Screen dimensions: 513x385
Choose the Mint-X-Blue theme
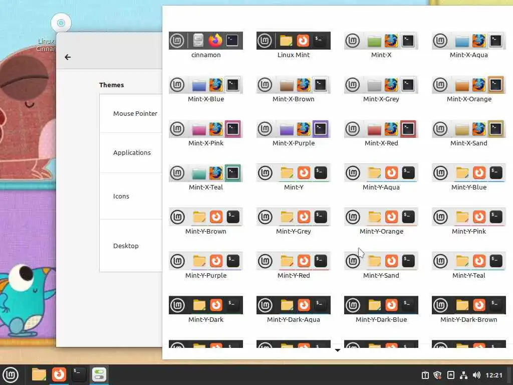[x=206, y=89]
